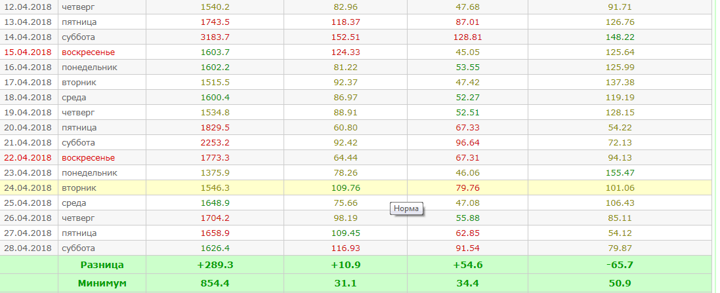Viewport: 720px width, 293px height.
Task: Select value 55.88
Action: [467, 218]
